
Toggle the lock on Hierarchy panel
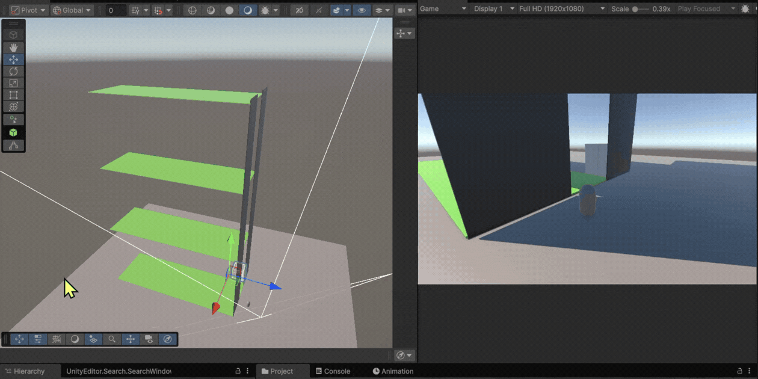(238, 371)
